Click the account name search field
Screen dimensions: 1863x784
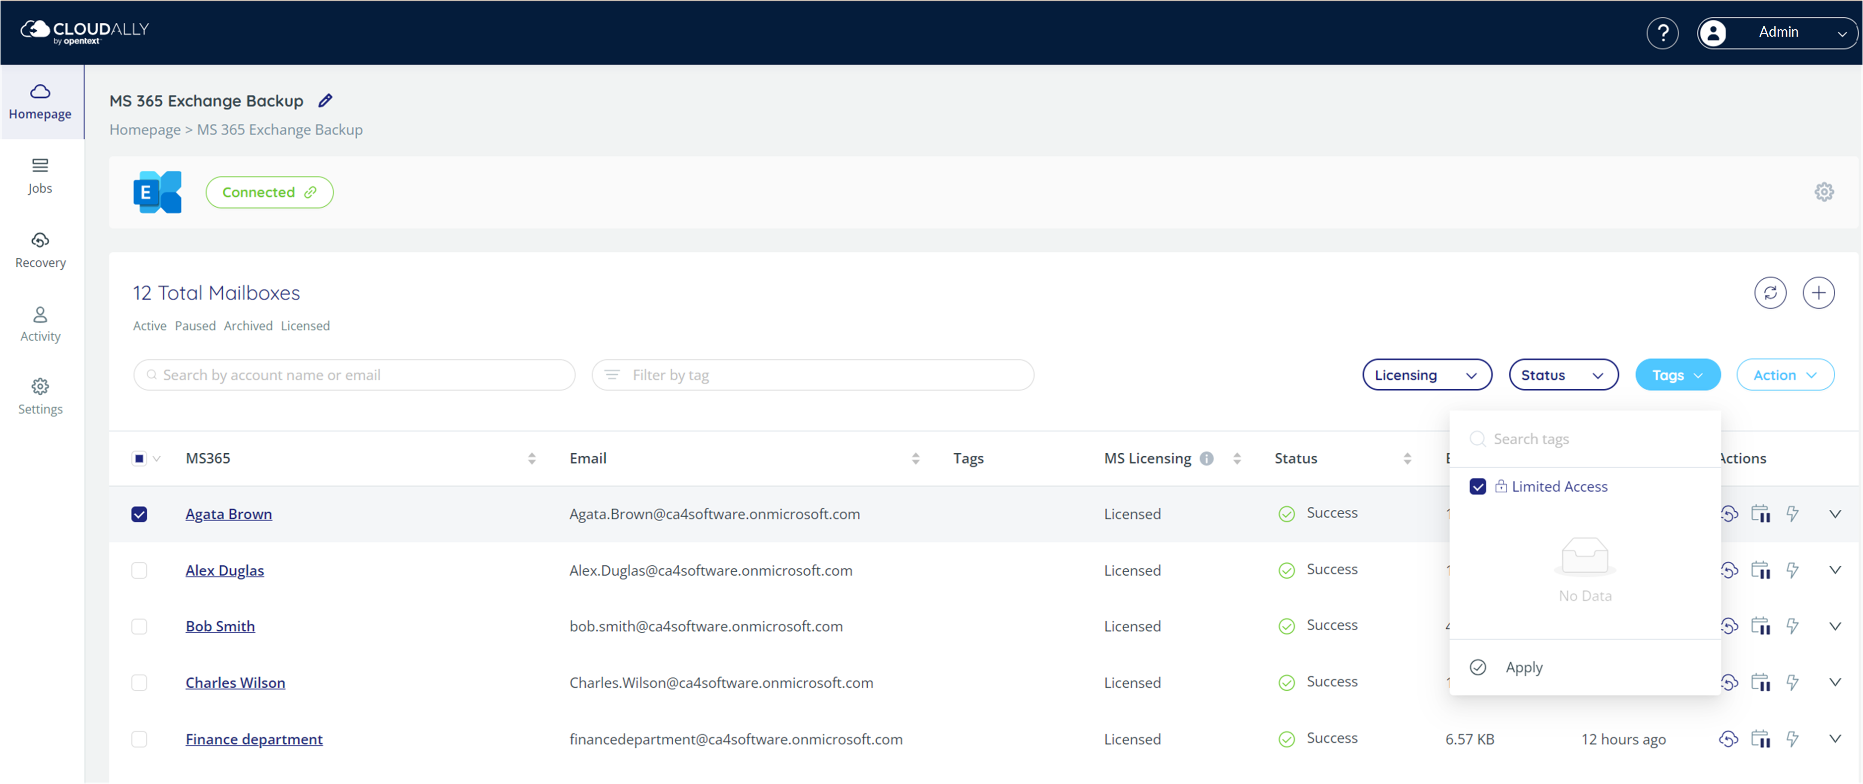point(354,375)
